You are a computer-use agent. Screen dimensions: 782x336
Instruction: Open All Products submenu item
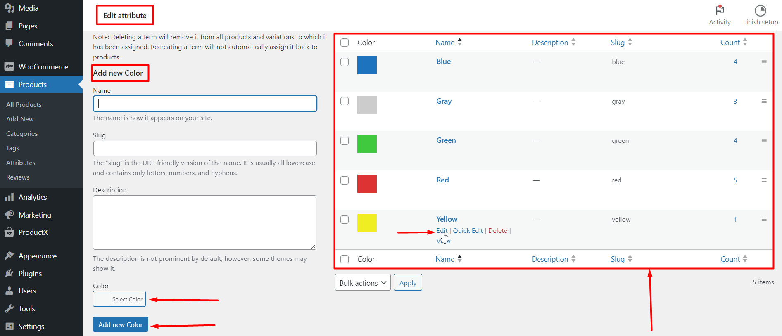click(24, 104)
